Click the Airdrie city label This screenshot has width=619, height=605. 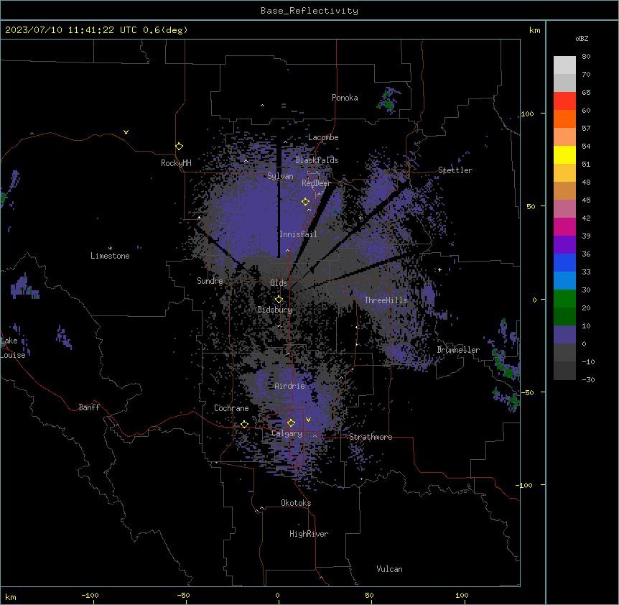pos(290,386)
